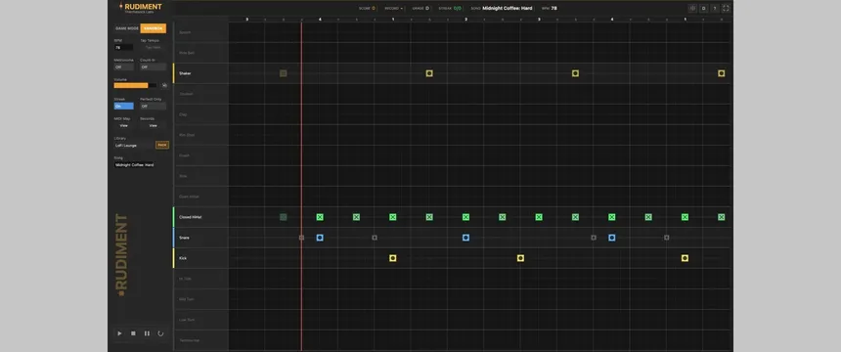Viewport: 841px width, 352px height.
Task: Click the Pack button beside Library
Action: pyautogui.click(x=162, y=145)
